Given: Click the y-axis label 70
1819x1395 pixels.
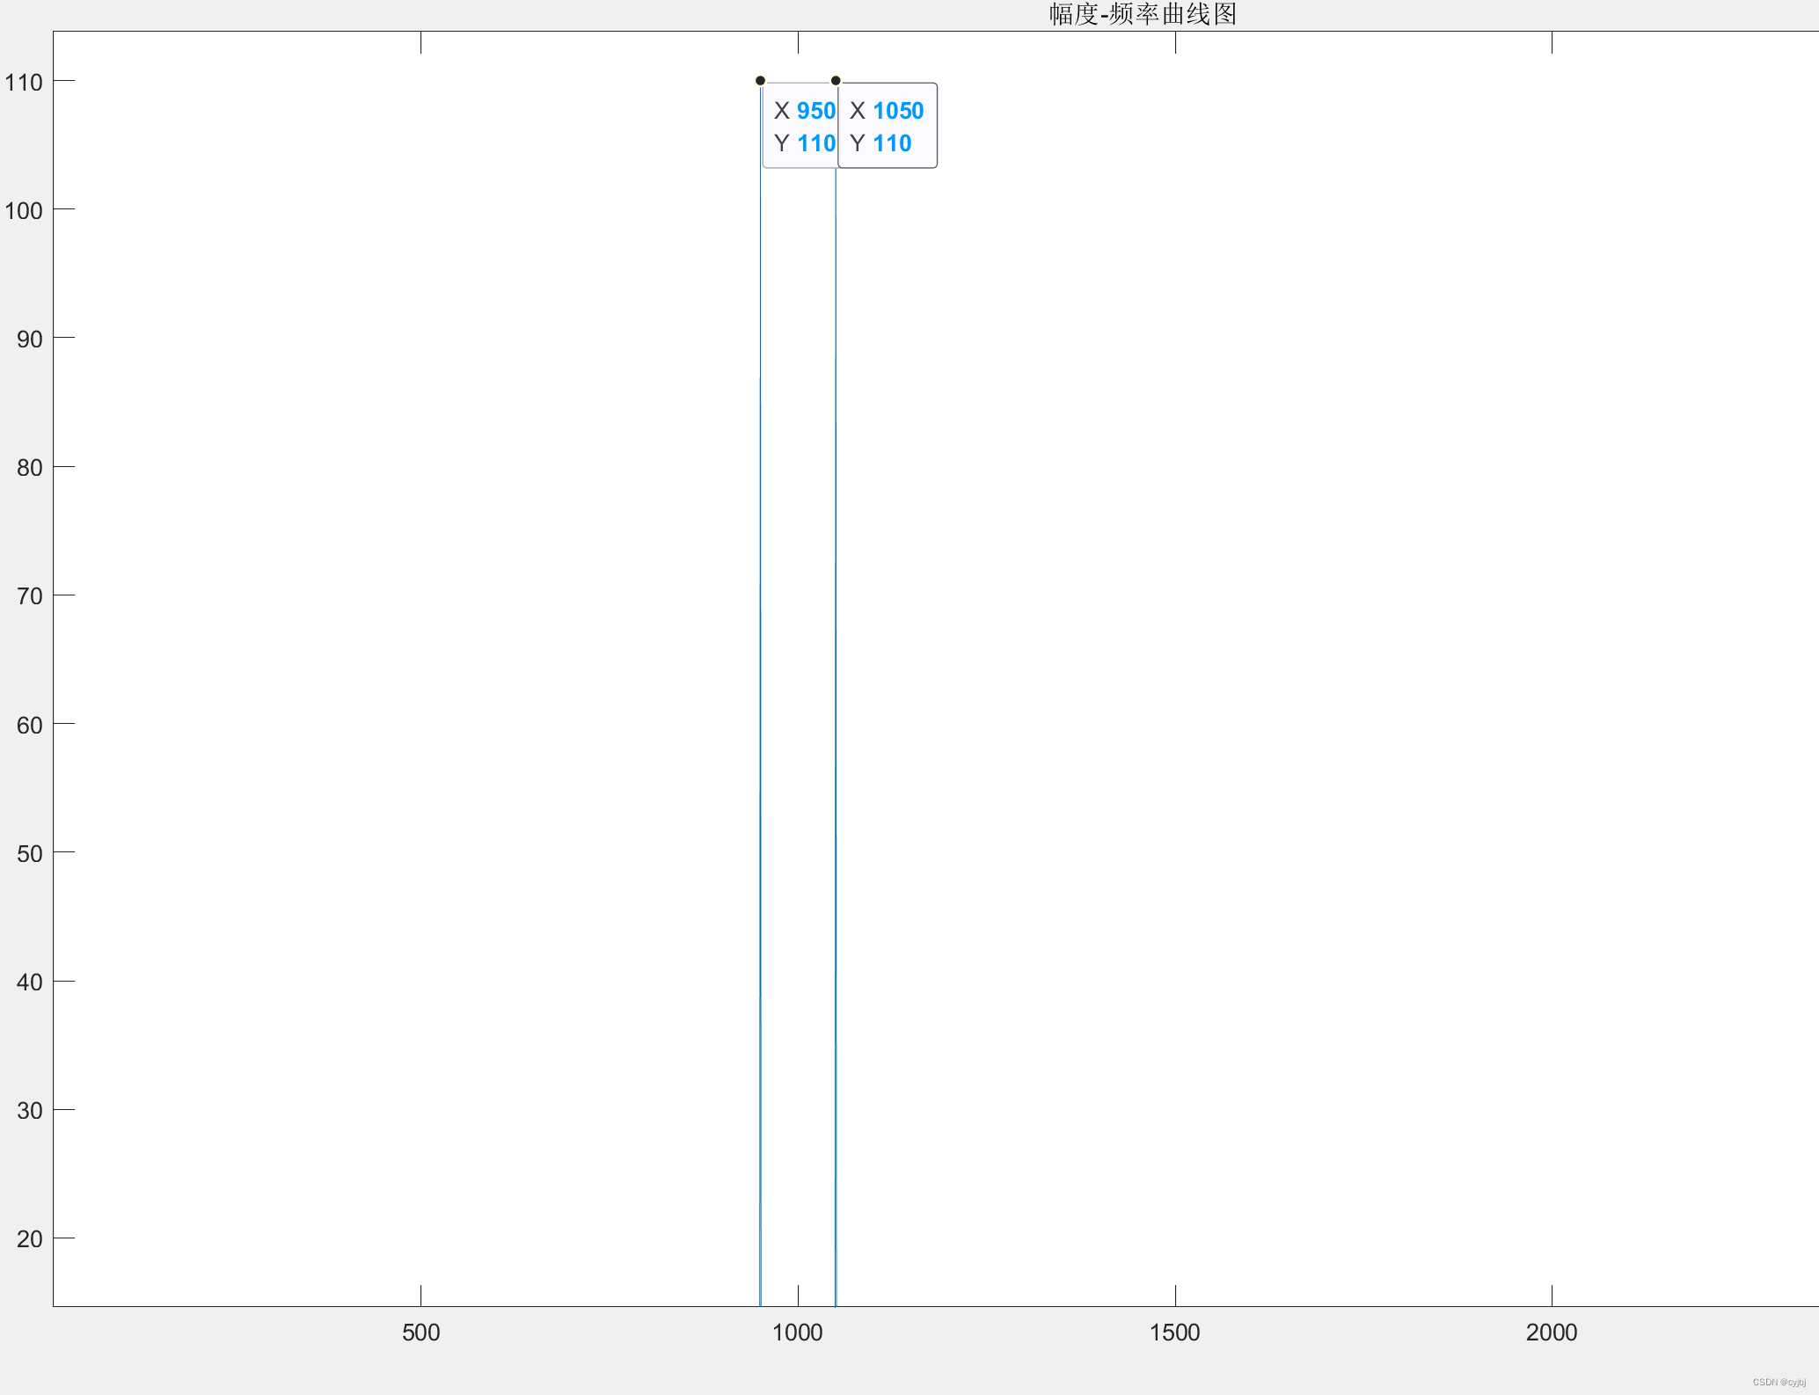Looking at the screenshot, I should [30, 596].
